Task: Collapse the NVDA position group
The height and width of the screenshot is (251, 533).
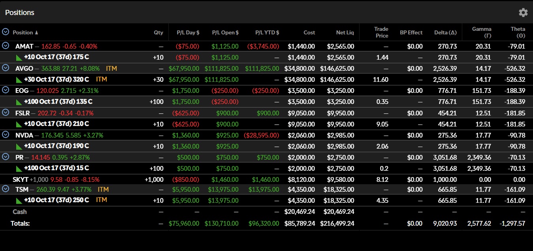Action: pos(6,135)
